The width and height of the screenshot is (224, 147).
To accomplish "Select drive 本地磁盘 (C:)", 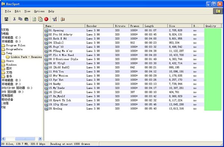I will 11,37.
